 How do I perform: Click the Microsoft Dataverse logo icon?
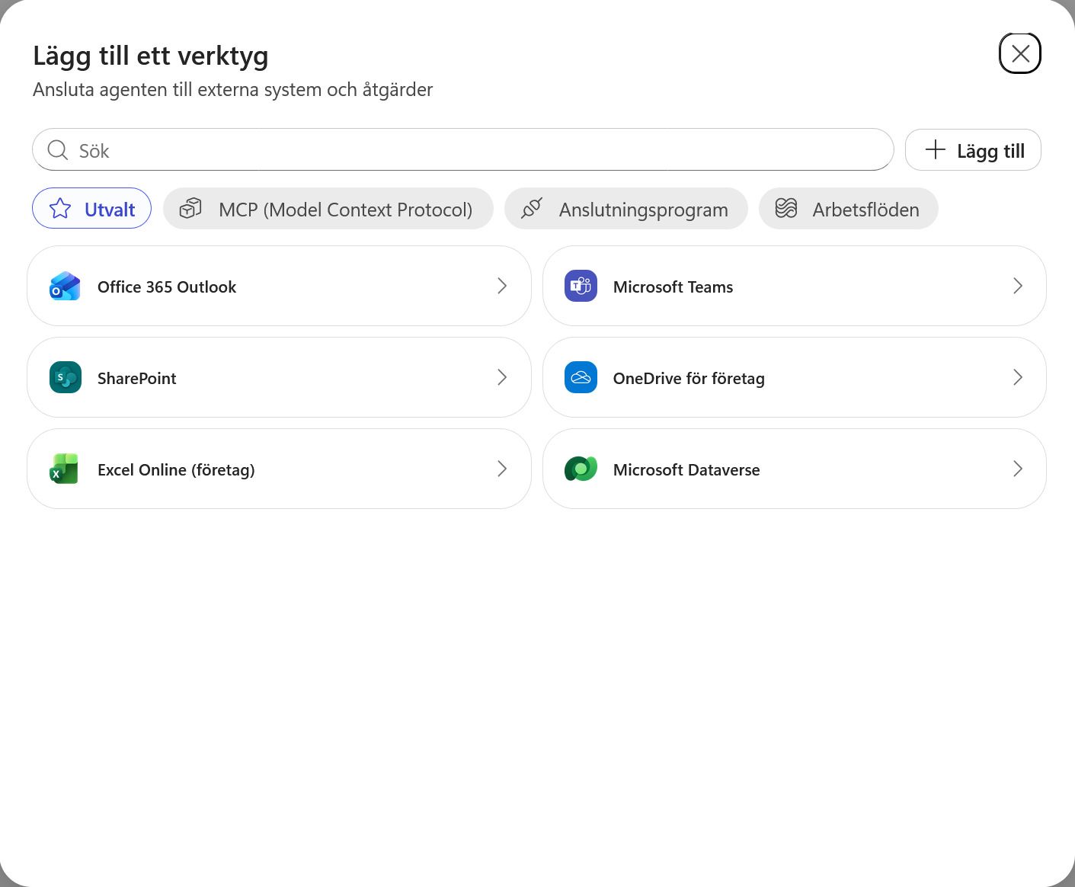581,469
